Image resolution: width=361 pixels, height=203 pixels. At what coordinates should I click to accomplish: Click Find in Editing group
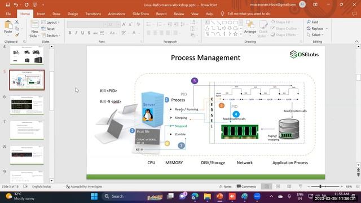point(312,22)
